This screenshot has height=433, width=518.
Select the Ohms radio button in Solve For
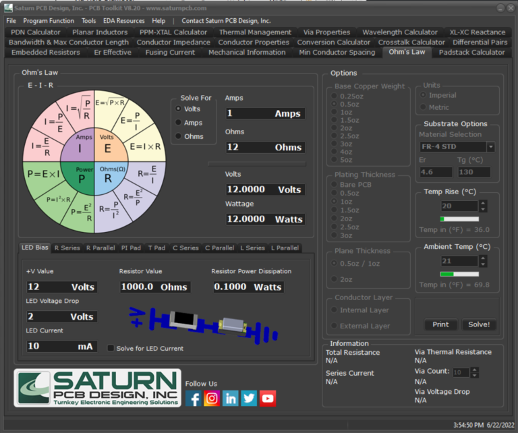point(179,136)
